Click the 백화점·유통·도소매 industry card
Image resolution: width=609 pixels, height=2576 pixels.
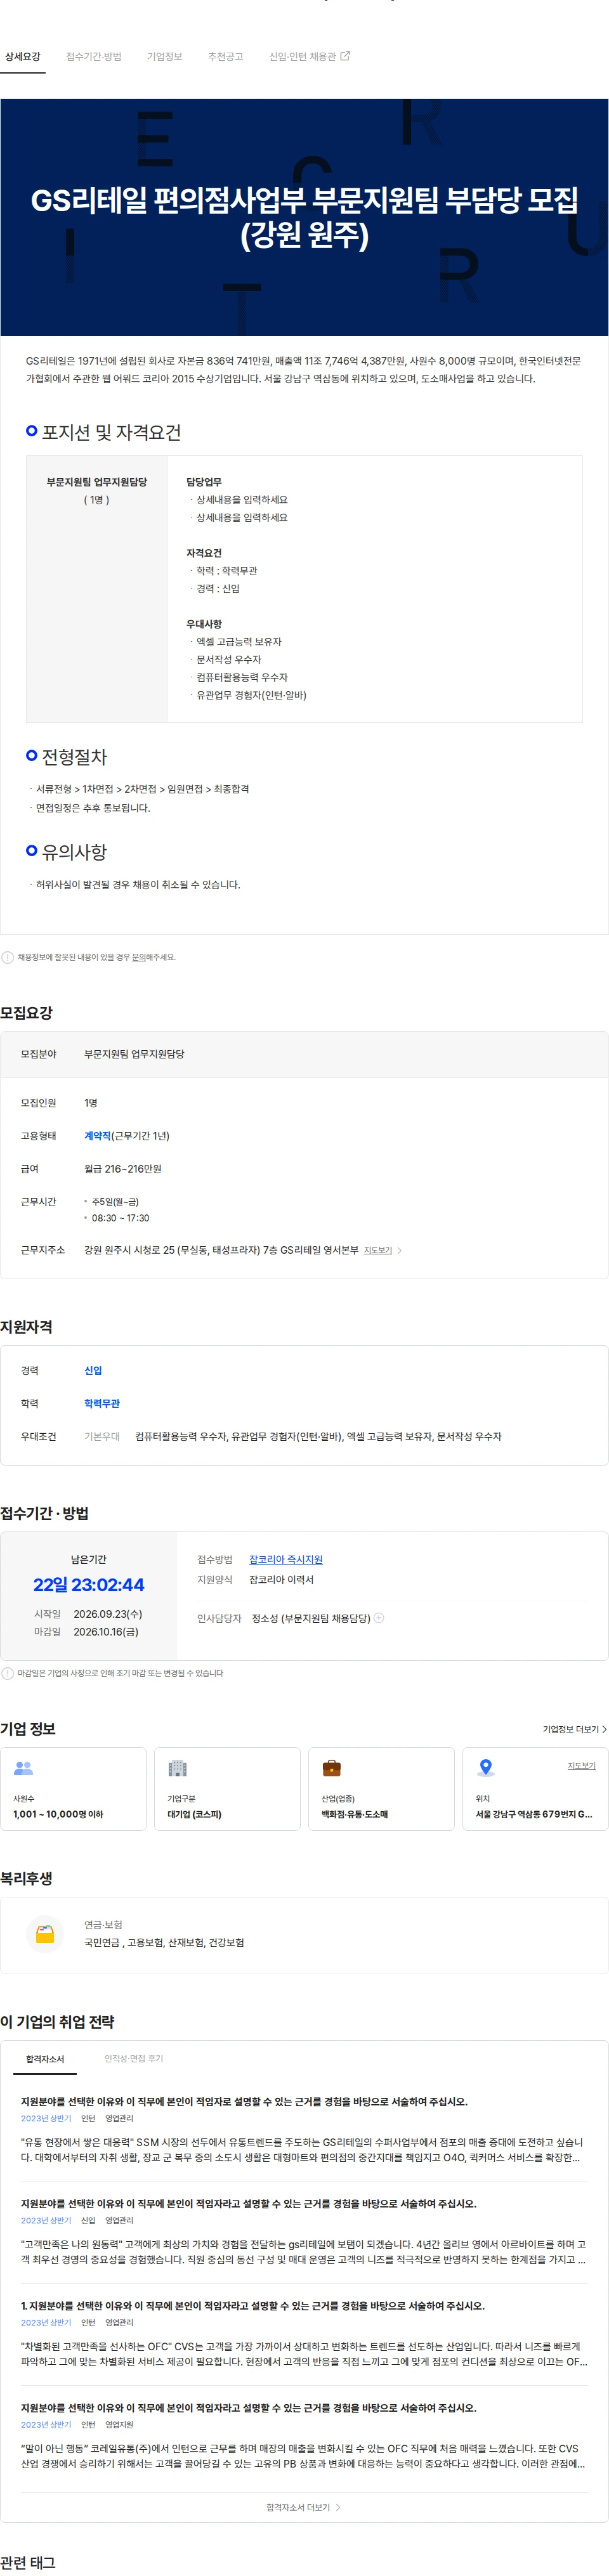click(381, 1789)
